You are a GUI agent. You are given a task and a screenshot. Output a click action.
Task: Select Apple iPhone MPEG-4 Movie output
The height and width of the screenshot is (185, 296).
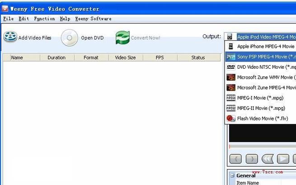click(260, 46)
